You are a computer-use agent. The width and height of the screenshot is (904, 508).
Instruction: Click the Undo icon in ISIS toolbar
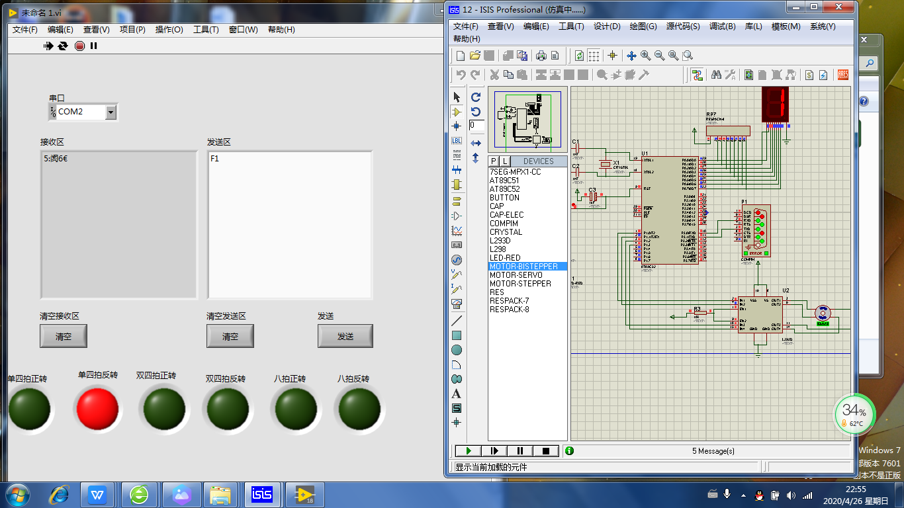pos(461,75)
